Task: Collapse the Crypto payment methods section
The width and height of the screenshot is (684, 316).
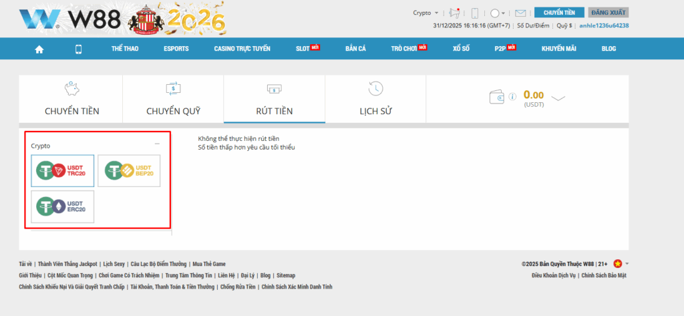Action: click(157, 144)
